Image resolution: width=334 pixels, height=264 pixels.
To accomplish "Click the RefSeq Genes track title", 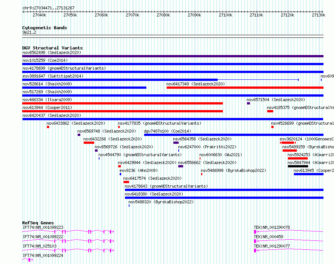I will [38, 223].
